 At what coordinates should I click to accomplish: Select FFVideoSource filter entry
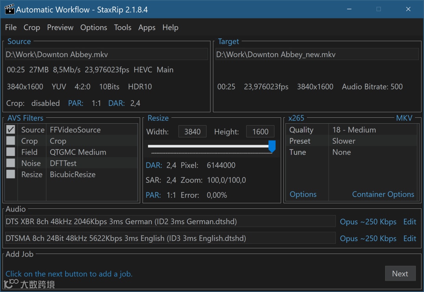coord(75,130)
